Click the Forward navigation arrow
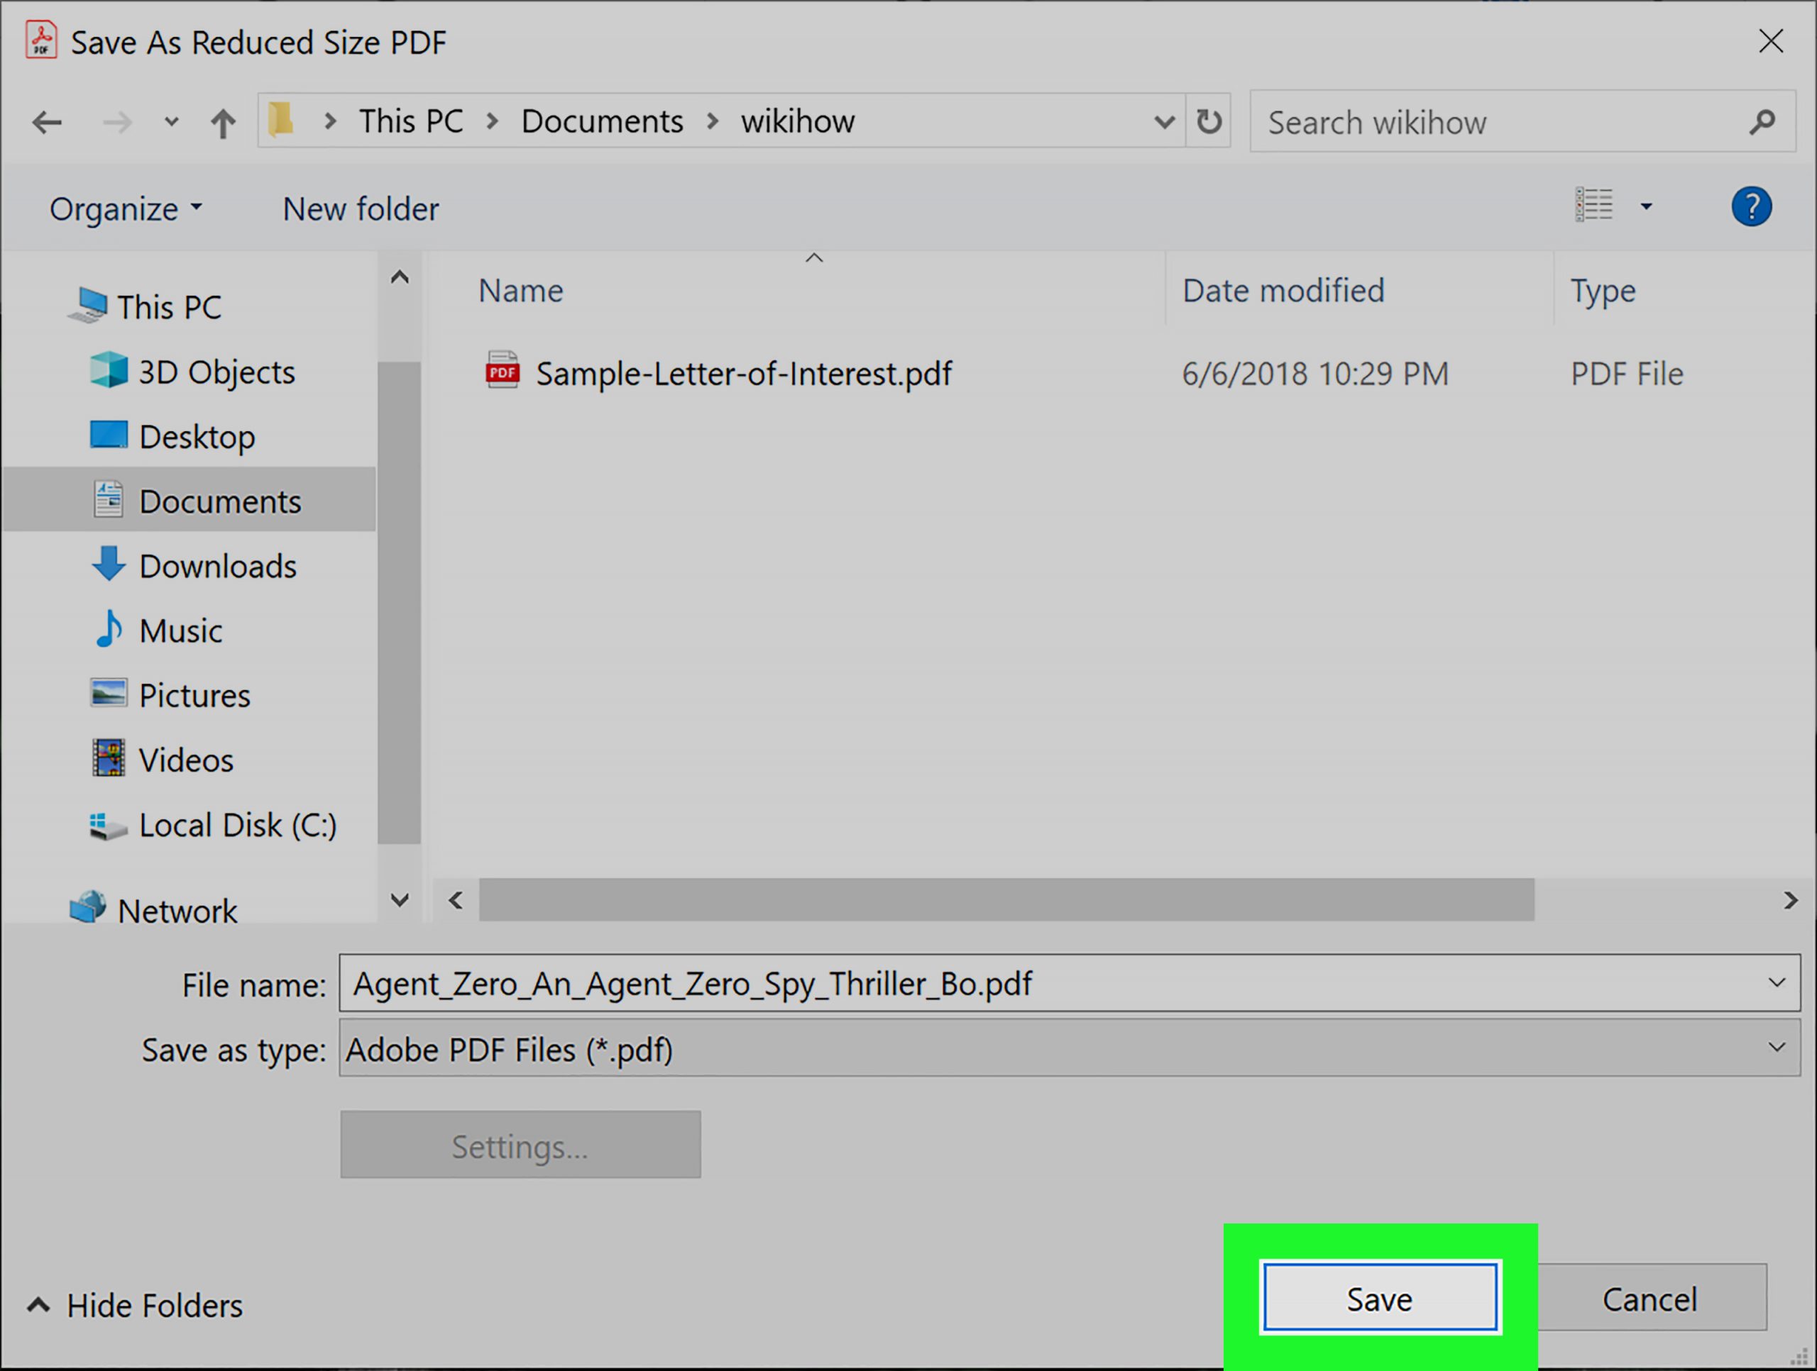1817x1371 pixels. 116,122
